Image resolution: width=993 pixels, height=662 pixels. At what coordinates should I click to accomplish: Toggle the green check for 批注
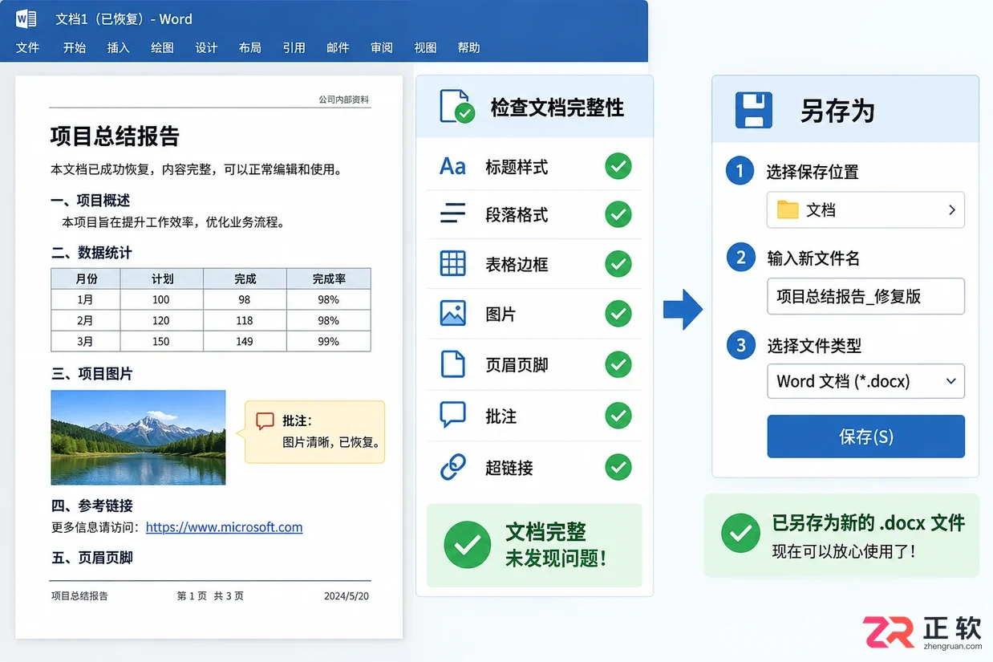tap(618, 416)
